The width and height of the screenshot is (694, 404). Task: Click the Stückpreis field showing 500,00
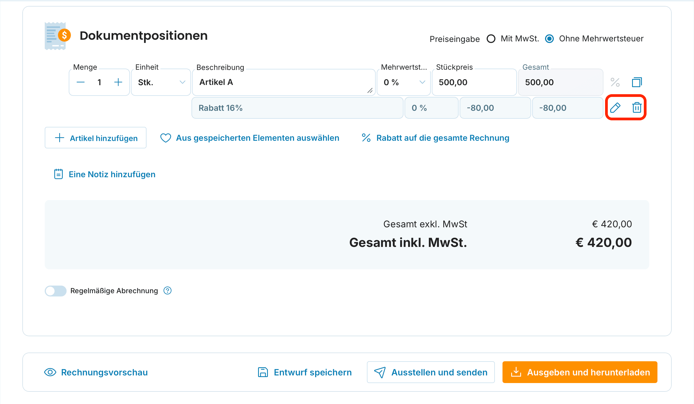tap(474, 82)
